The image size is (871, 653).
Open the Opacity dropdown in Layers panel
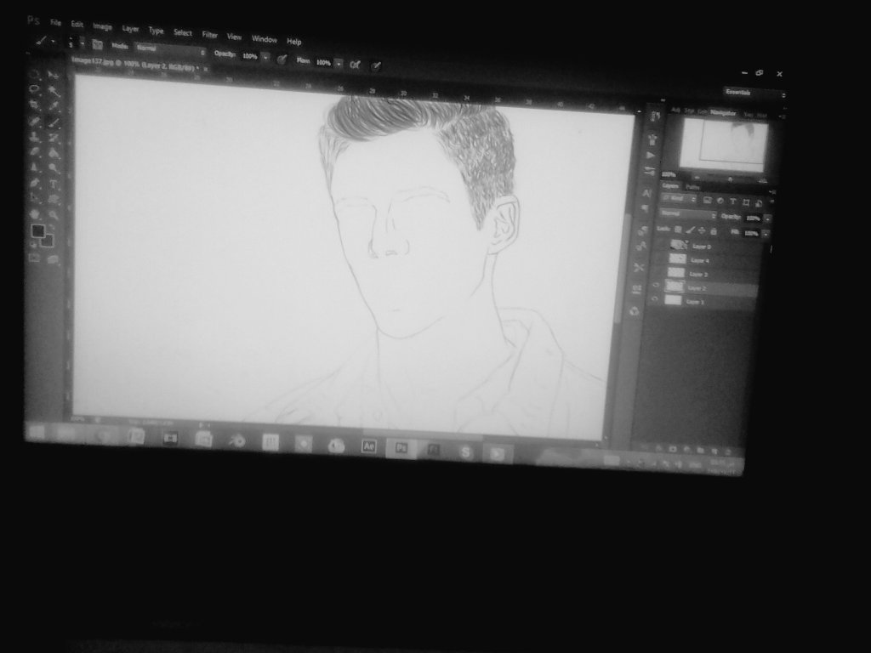[768, 218]
